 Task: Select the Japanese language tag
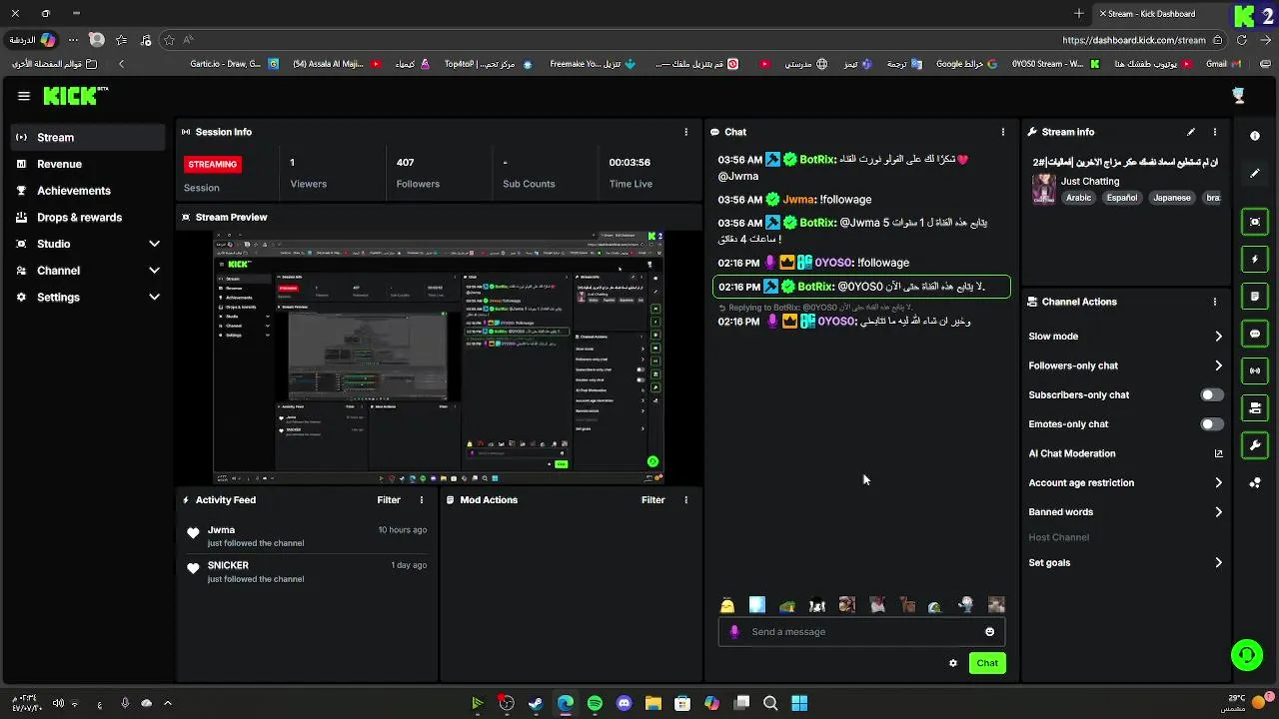click(1172, 198)
